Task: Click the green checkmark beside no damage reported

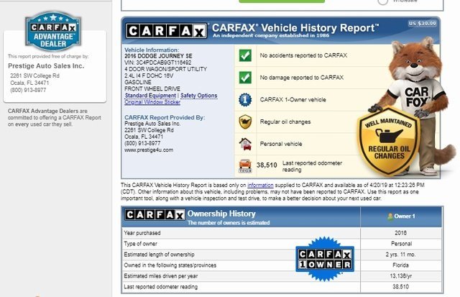Action: pyautogui.click(x=245, y=77)
